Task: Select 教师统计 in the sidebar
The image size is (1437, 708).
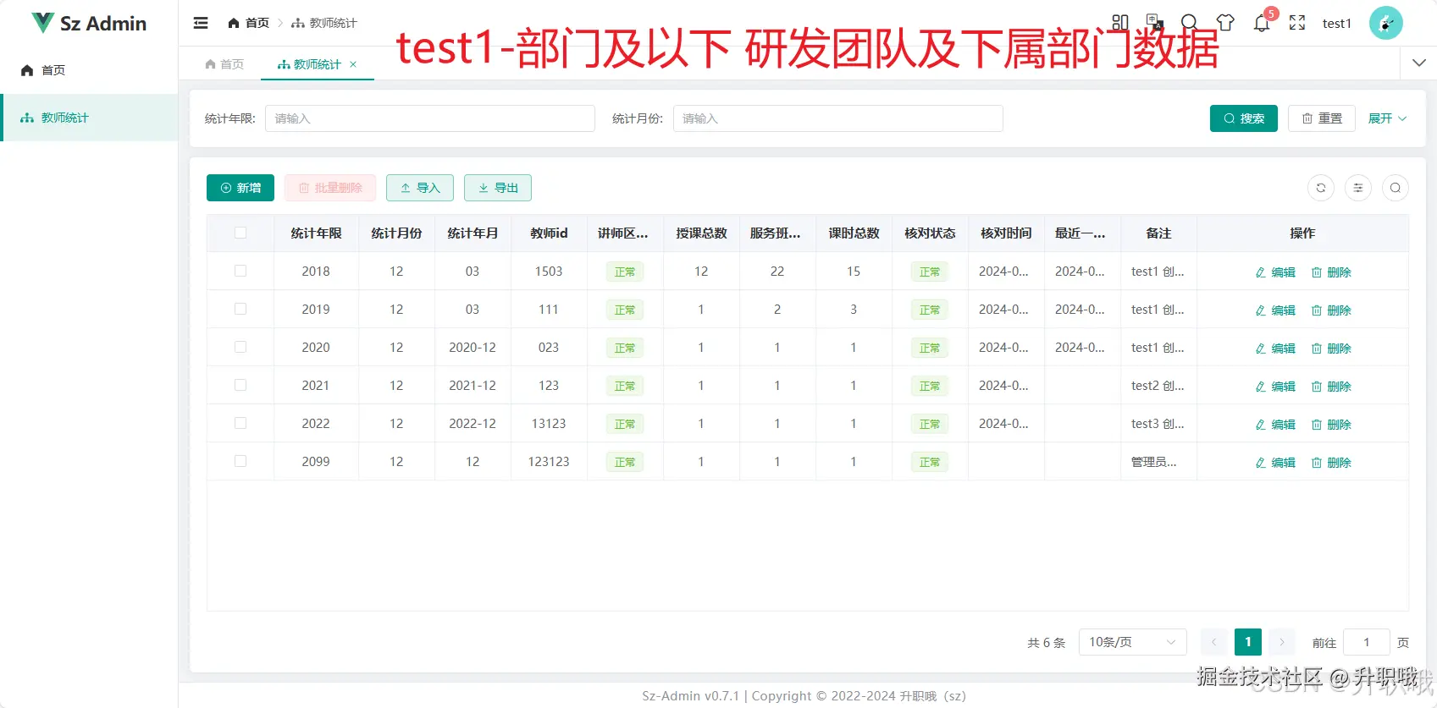Action: (89, 118)
